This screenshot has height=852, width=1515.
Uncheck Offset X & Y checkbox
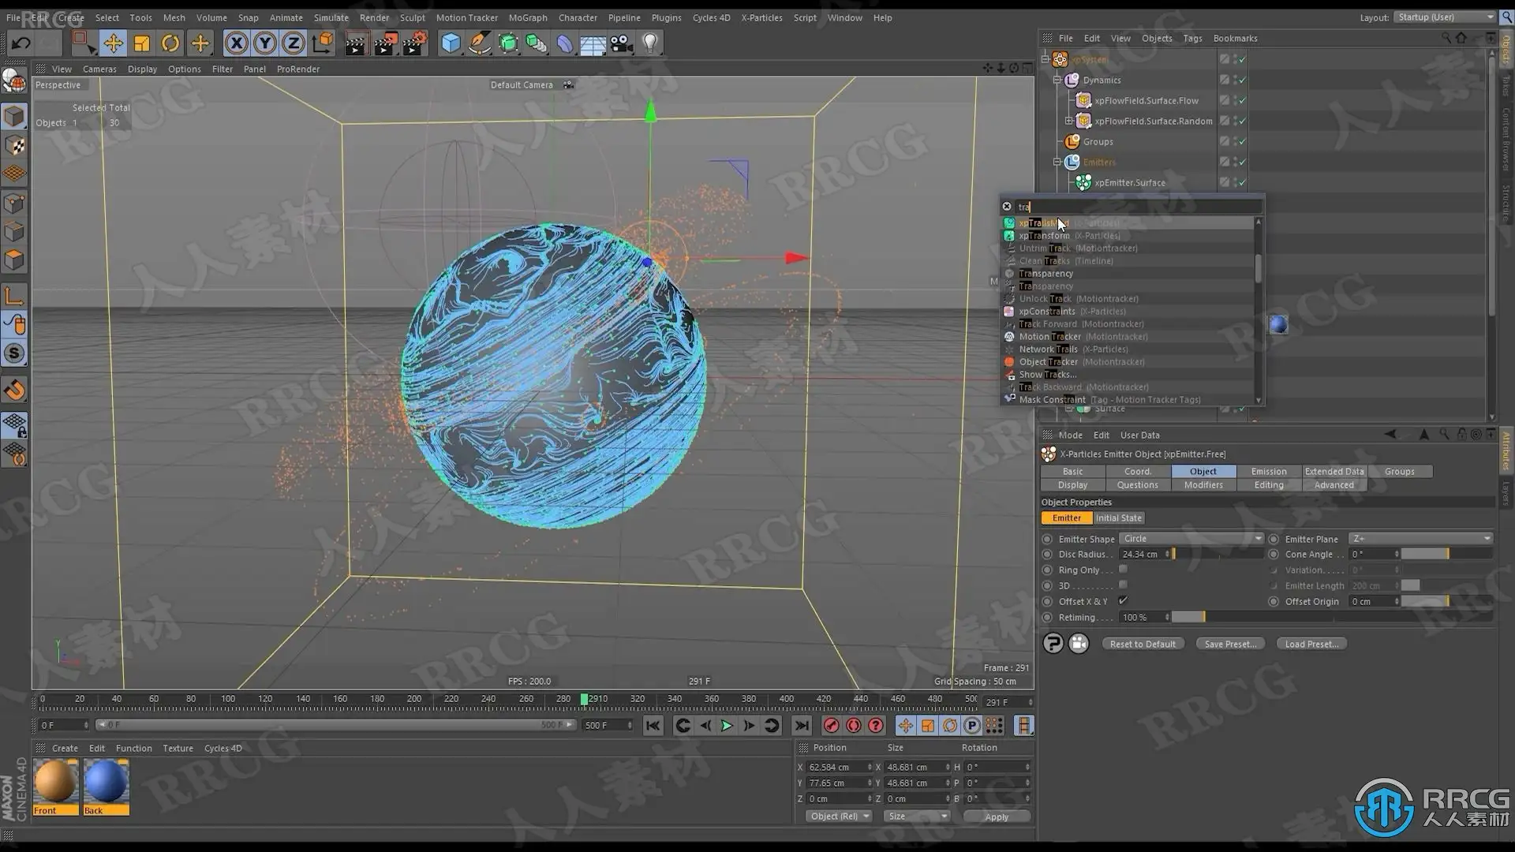pos(1123,601)
